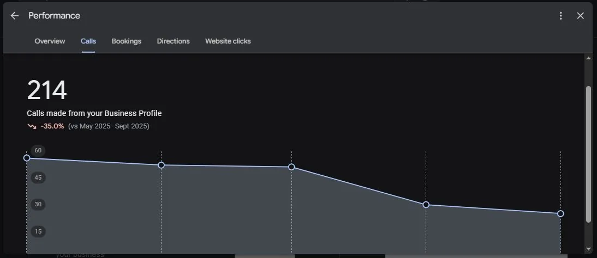Screen dimensions: 597x258
Task: Click the -35.0% change value
Action: point(52,126)
